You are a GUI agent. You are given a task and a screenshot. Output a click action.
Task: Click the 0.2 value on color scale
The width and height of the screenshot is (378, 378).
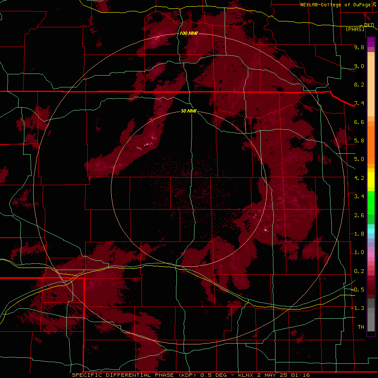point(359,271)
